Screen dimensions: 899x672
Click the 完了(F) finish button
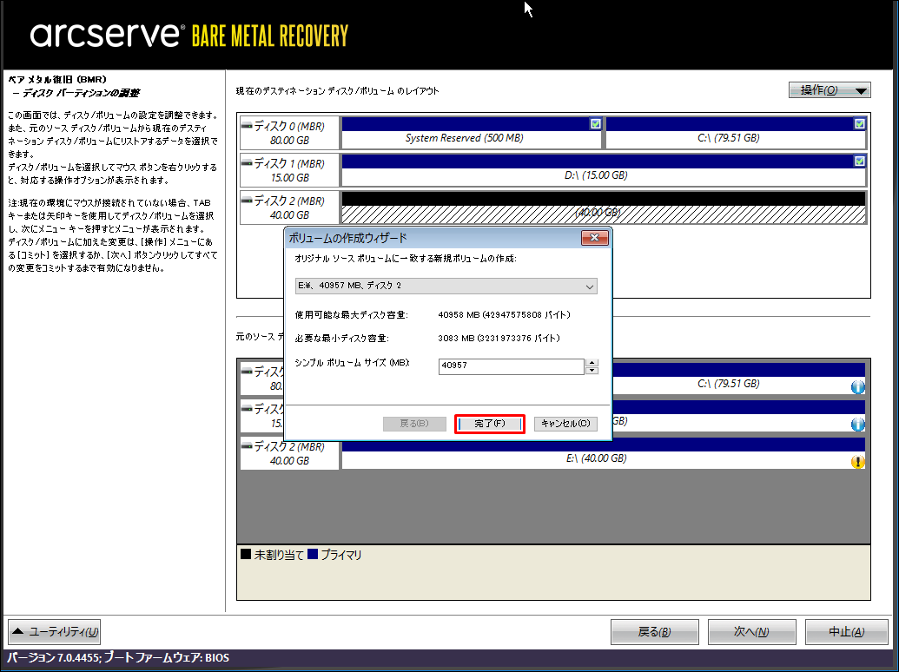(x=490, y=424)
